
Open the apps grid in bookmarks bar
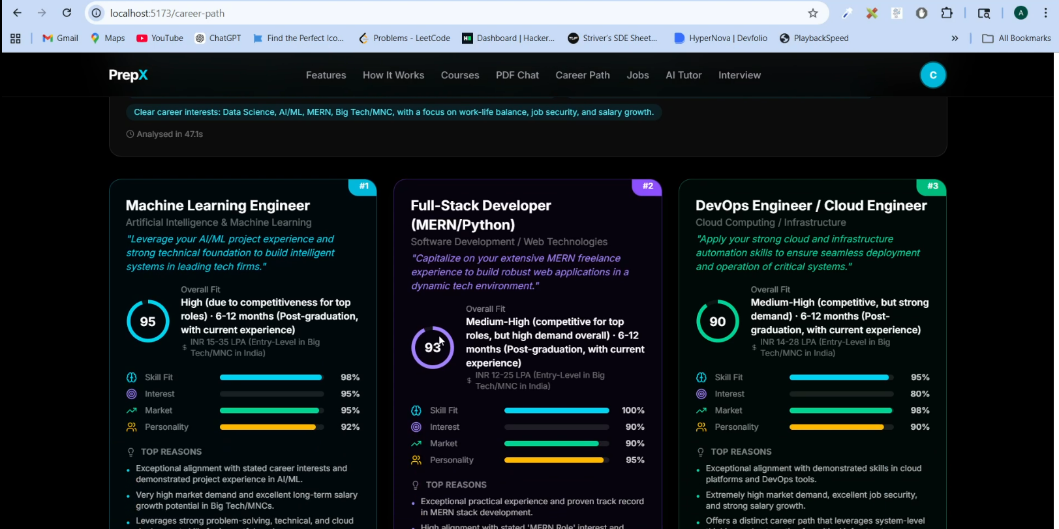point(16,38)
